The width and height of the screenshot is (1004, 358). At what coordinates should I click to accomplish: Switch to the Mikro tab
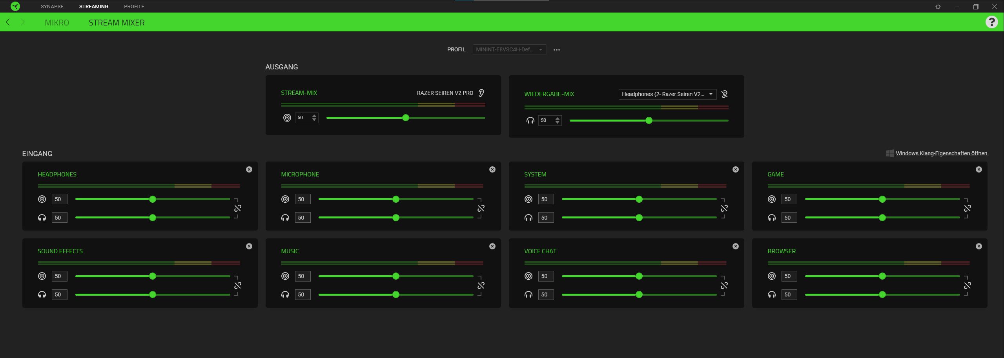pos(57,23)
